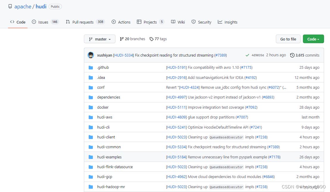Screen dimensions: 330x192
Task: Click the folder icon for hudi-hadoop-mr
Action: coord(91,187)
